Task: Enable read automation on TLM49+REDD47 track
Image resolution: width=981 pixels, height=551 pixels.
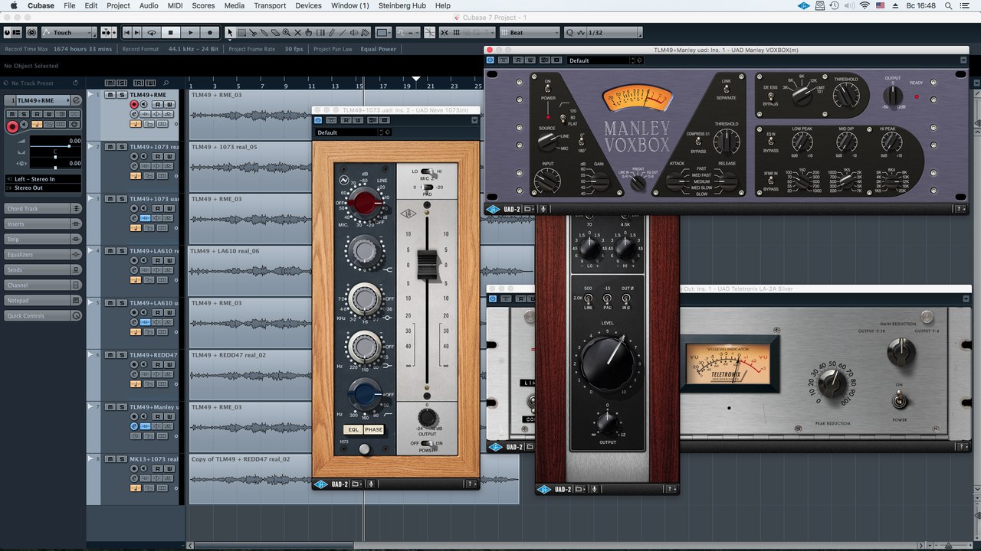Action: [156, 364]
